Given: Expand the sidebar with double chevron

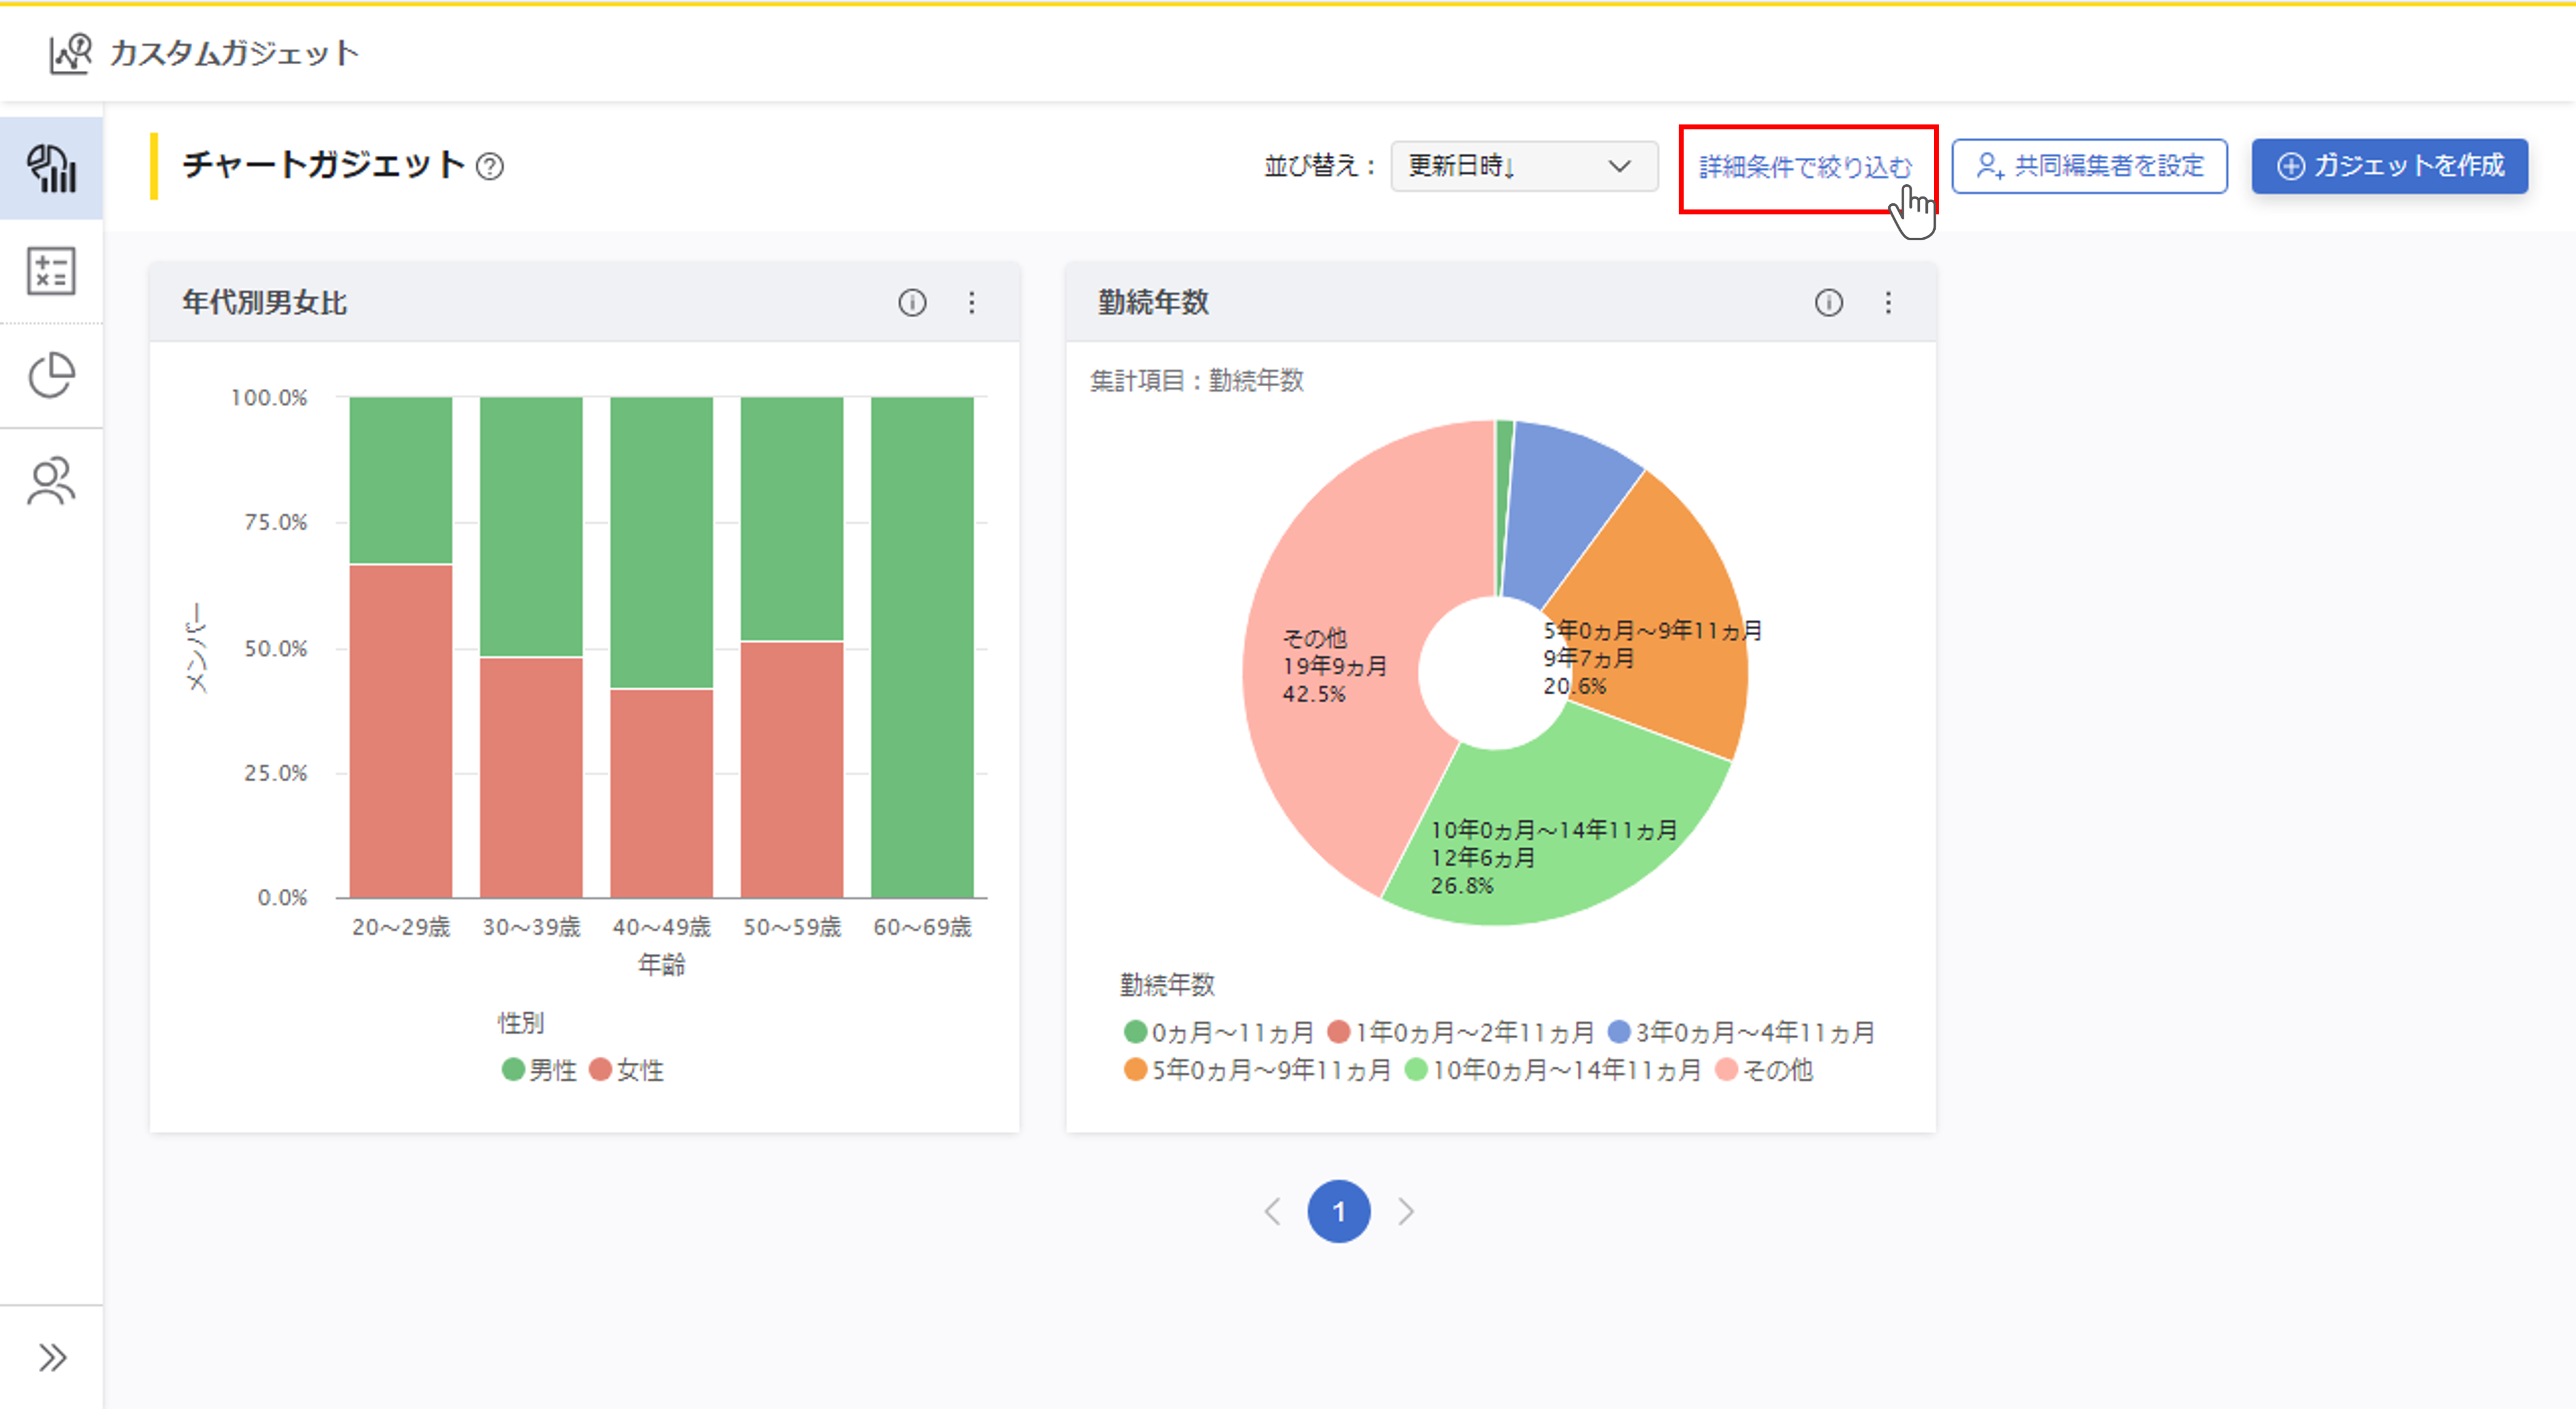Looking at the screenshot, I should tap(52, 1357).
